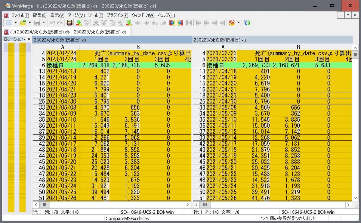This screenshot has width=361, height=223.
Task: Open the マージ(M) menu
Action: pos(76,15)
